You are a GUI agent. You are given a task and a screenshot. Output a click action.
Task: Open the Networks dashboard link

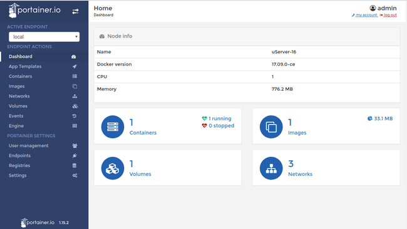click(300, 174)
